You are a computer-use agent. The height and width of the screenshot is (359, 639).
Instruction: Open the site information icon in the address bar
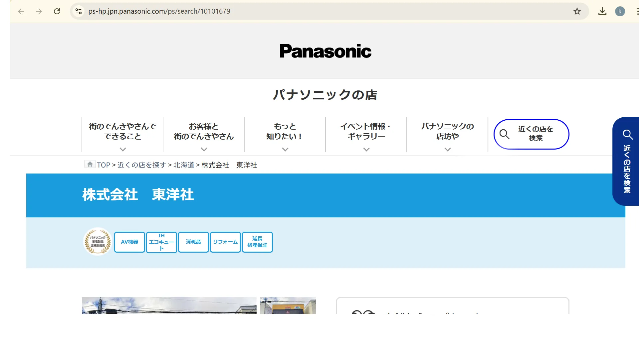pos(79,11)
